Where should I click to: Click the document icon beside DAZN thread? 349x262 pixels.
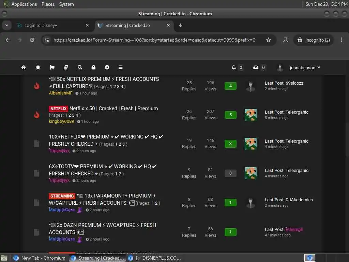click(37, 232)
